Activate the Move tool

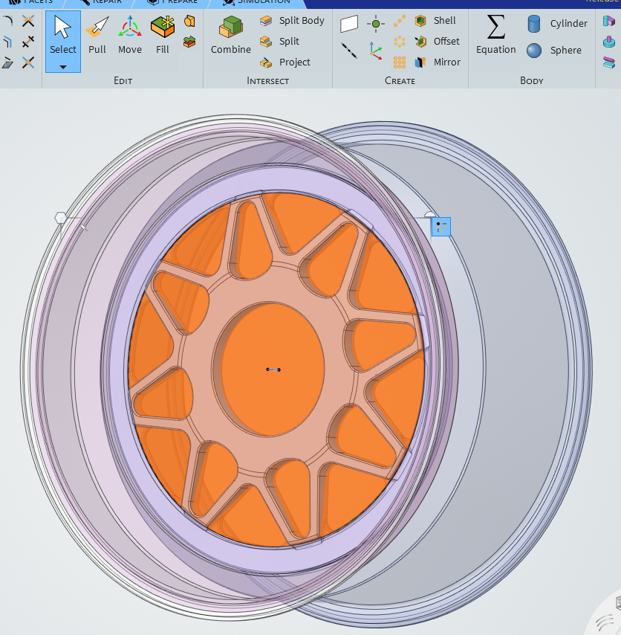[130, 35]
